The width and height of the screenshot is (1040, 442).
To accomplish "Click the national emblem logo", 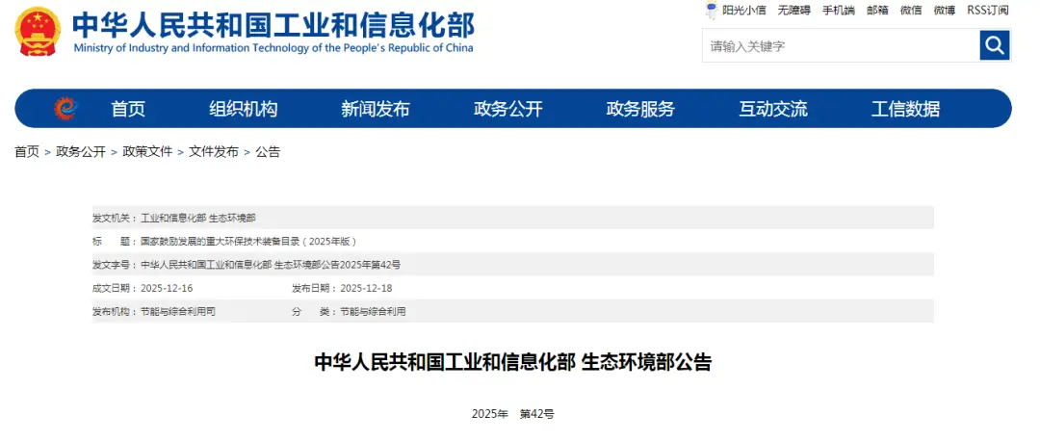I will point(37,32).
